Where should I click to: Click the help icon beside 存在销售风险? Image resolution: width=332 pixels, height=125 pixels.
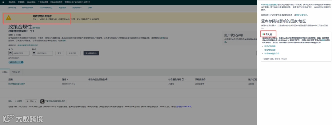(x=183, y=80)
